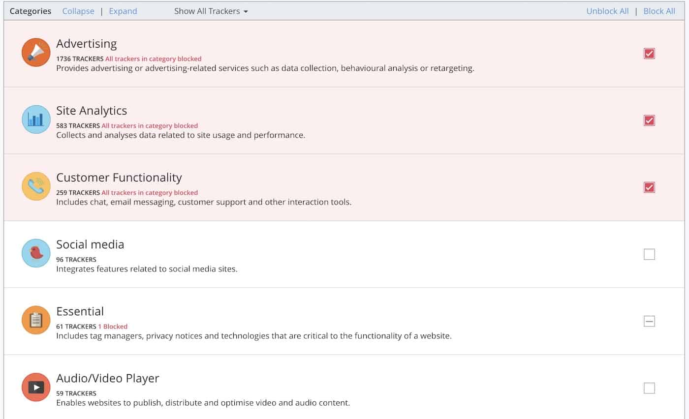
Task: Click the description 'Integrates features related to social media sites'
Action: [147, 269]
